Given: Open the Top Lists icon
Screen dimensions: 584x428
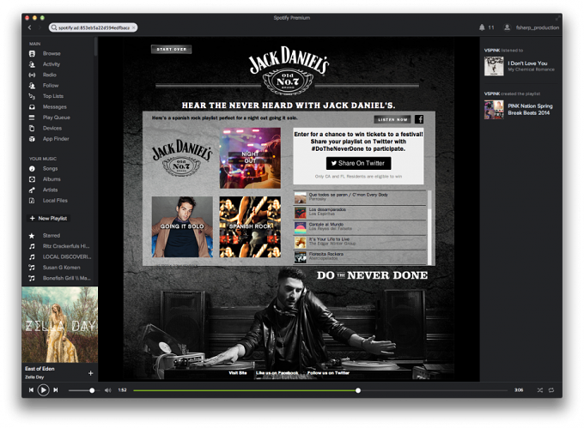Looking at the screenshot, I should (32, 96).
